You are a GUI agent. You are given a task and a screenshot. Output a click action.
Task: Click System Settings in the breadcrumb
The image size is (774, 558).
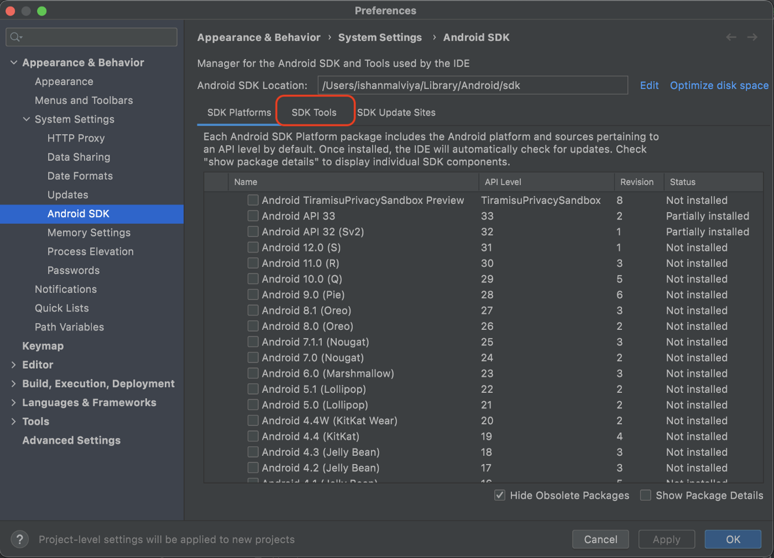coord(380,38)
